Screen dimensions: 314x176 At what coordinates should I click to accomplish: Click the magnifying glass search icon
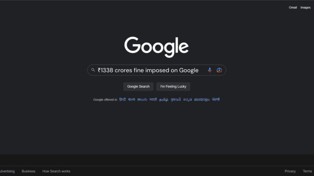[x=93, y=70]
